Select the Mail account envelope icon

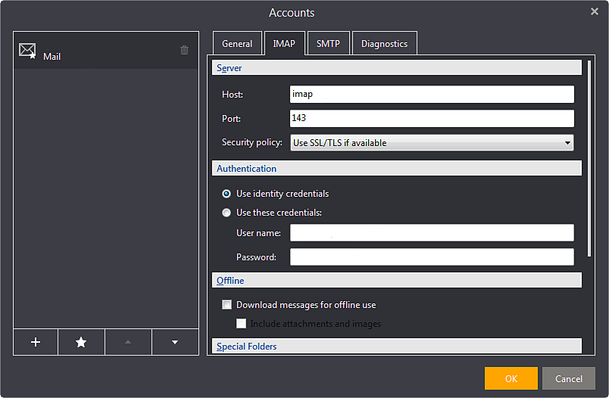(28, 51)
